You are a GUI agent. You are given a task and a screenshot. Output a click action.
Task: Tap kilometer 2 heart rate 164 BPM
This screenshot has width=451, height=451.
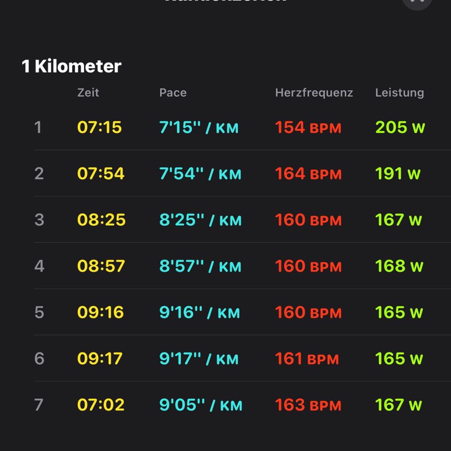(308, 173)
